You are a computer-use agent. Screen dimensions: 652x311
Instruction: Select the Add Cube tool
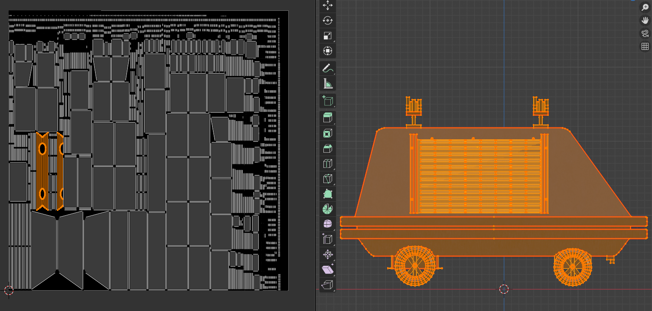[328, 101]
